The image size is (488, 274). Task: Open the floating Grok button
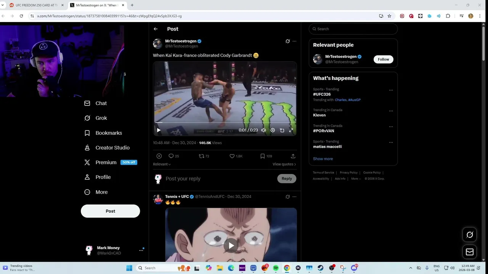click(470, 235)
